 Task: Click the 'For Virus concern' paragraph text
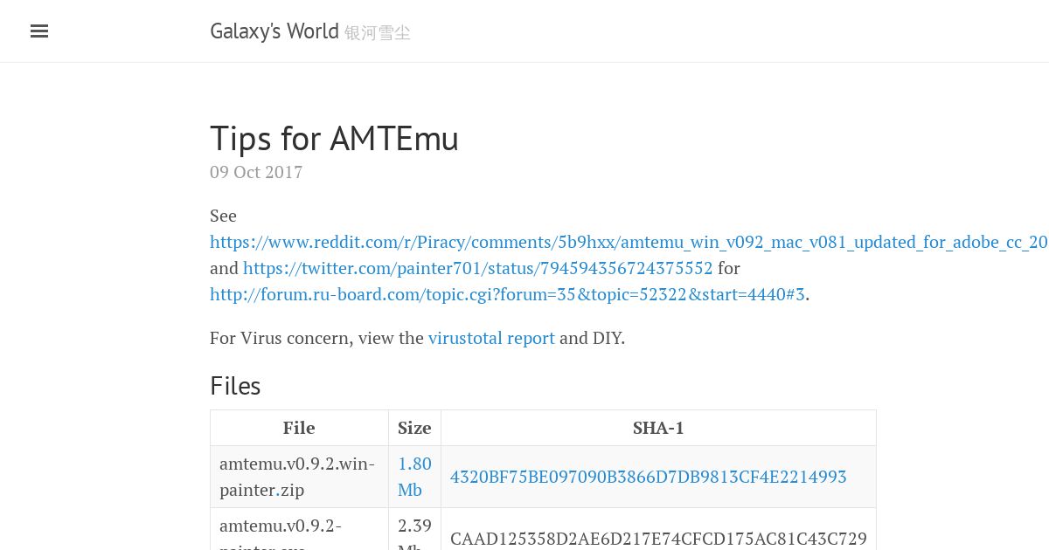point(417,338)
